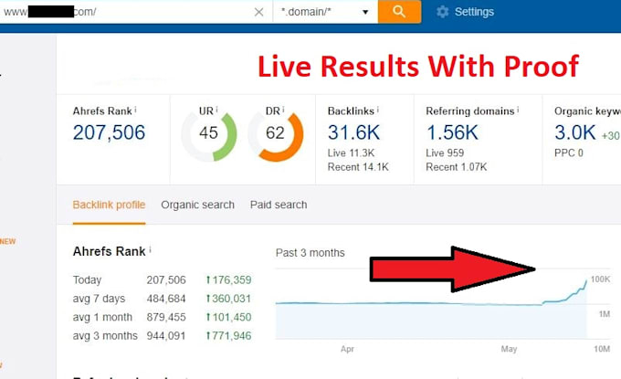Open the Paid search tab
Viewport: 621px width, 379px height.
tap(279, 205)
